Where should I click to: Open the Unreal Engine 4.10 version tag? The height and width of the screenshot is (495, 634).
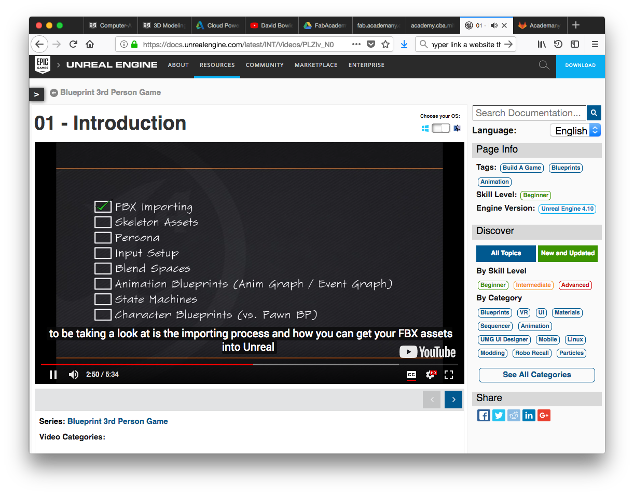point(568,209)
